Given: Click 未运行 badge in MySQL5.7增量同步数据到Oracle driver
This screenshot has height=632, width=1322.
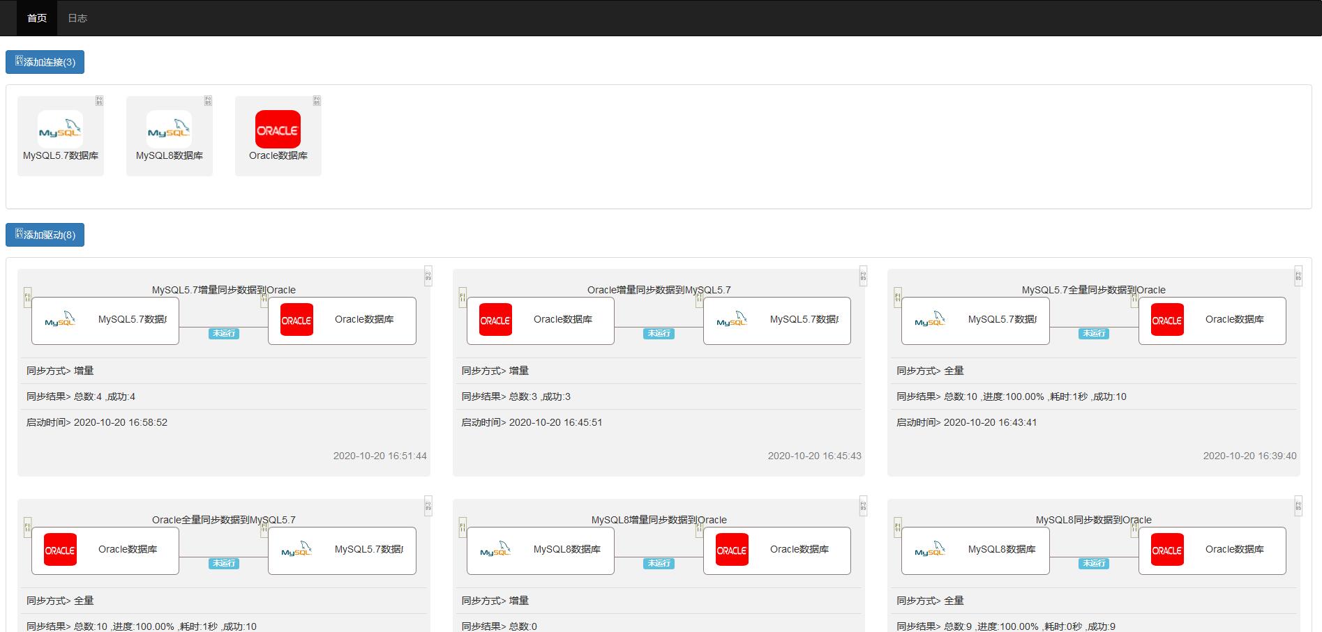Looking at the screenshot, I should point(224,334).
